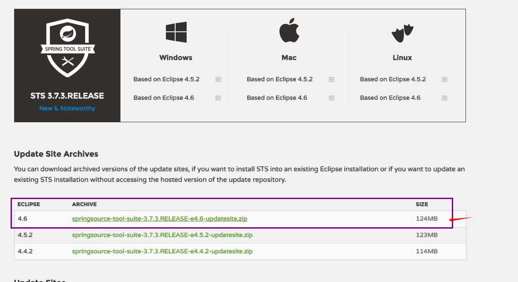Download the e4.4.2 updatesite zip archive
The height and width of the screenshot is (282, 518).
click(x=162, y=251)
